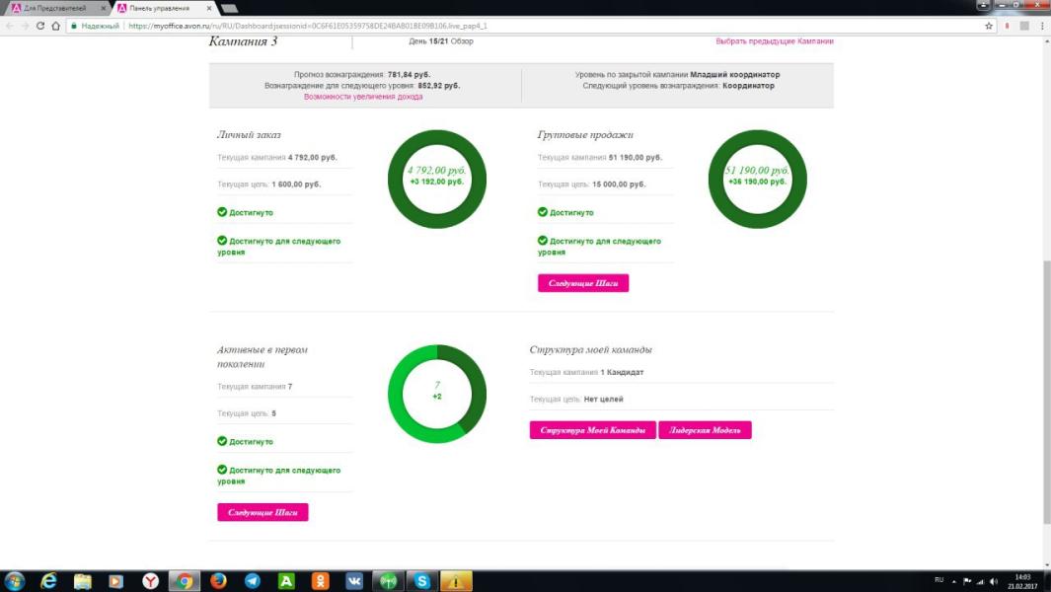Click 'Кампания 3' heading

[x=244, y=40]
